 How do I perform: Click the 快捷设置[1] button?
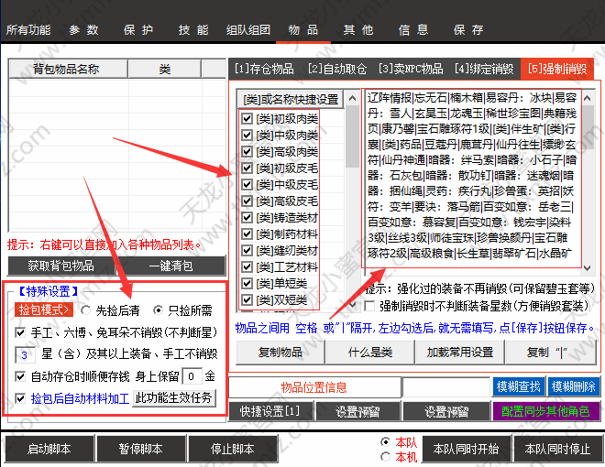tap(270, 411)
